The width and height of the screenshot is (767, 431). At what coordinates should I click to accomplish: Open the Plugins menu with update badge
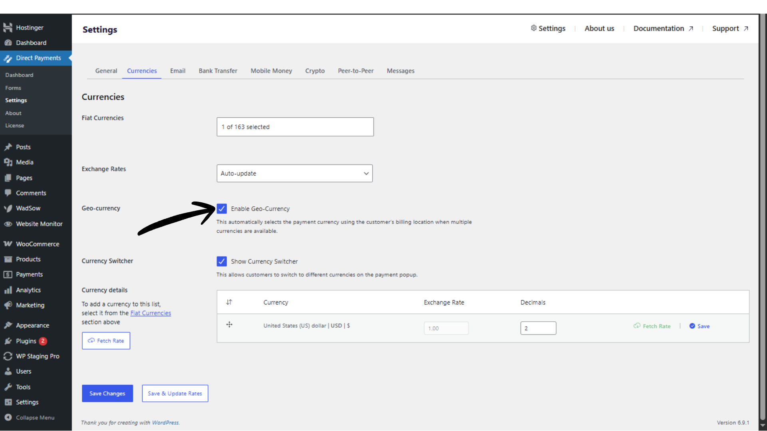26,341
